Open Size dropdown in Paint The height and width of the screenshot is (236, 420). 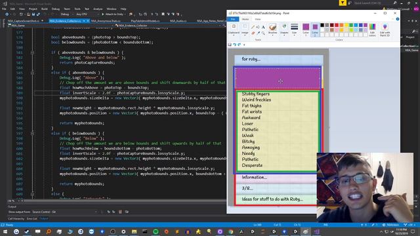tap(294, 29)
